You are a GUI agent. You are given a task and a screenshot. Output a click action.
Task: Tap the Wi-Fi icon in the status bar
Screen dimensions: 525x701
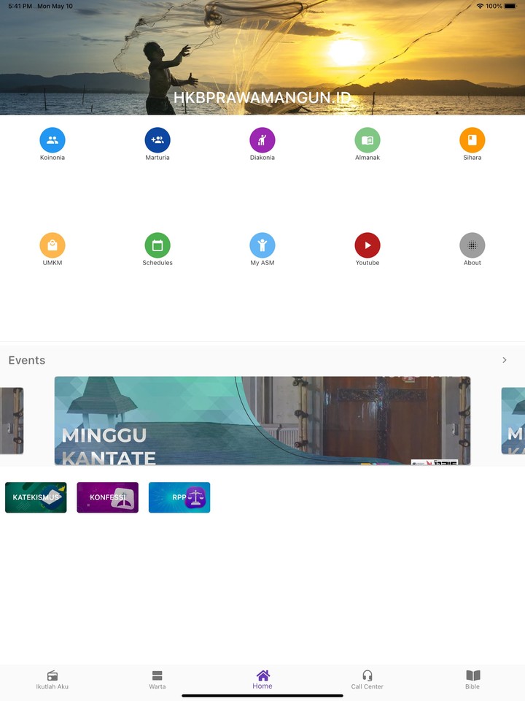pos(481,7)
